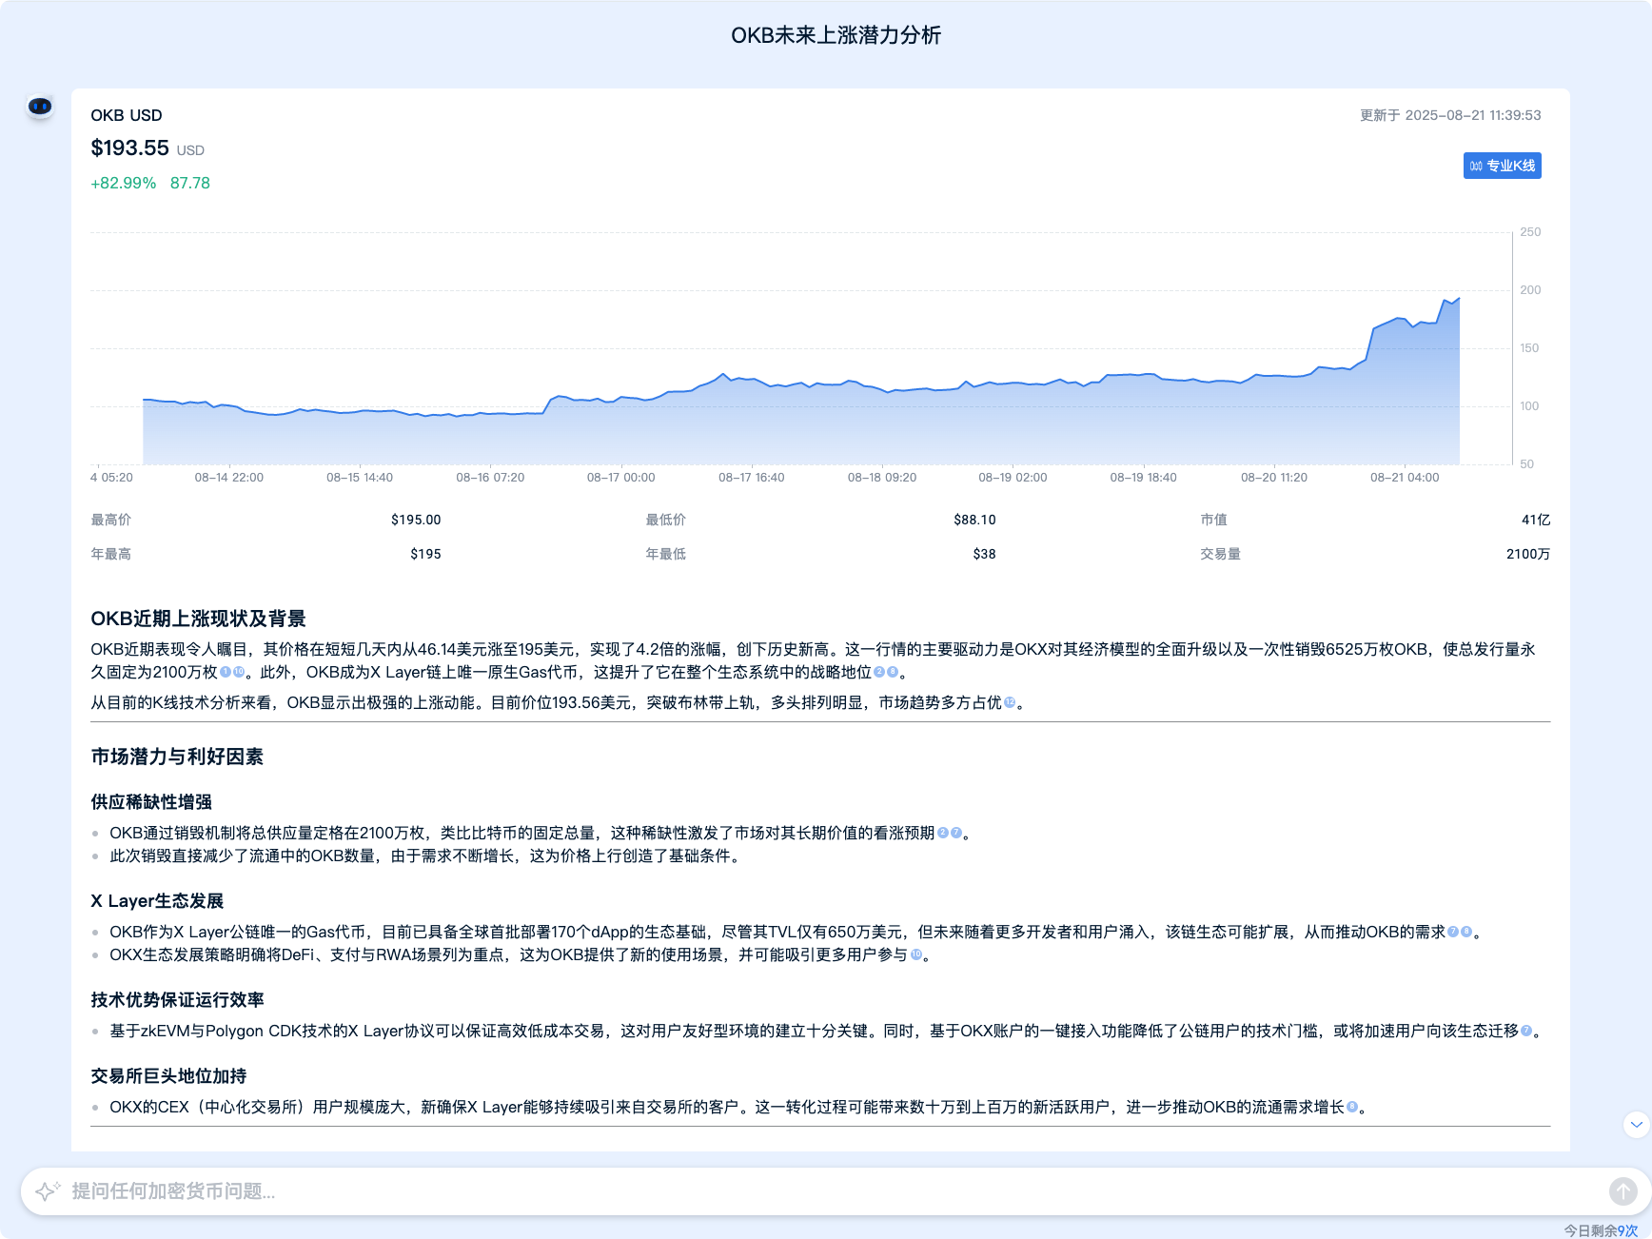Click the send arrow button
1652x1239 pixels.
tap(1622, 1190)
